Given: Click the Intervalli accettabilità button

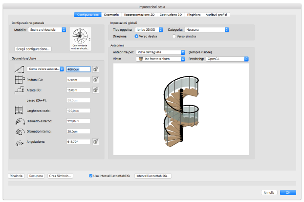Looking at the screenshot, I should tap(153, 176).
